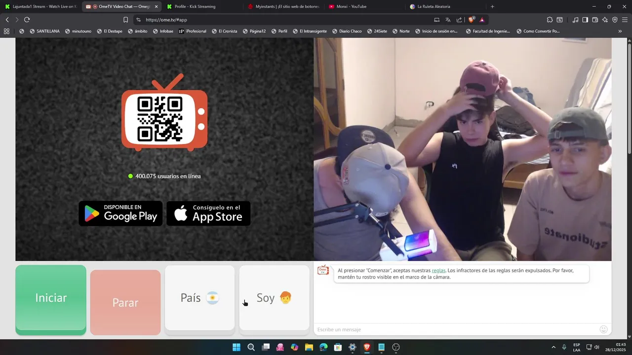This screenshot has height=355, width=632.
Task: Click the emoji smiley icon in chat
Action: click(603, 329)
